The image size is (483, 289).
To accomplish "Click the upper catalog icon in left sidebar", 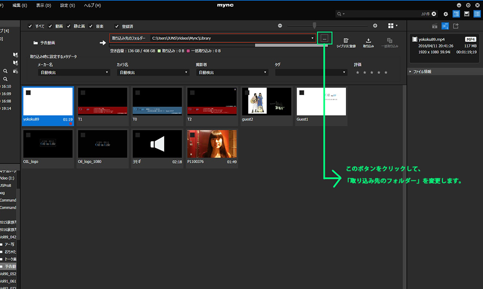I will (x=15, y=55).
